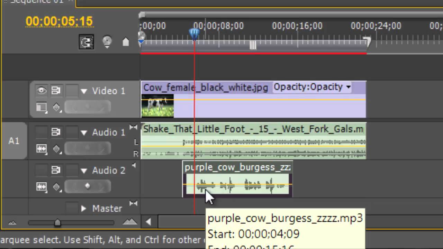Click the time ruler at 00;00;16;00

(x=297, y=26)
